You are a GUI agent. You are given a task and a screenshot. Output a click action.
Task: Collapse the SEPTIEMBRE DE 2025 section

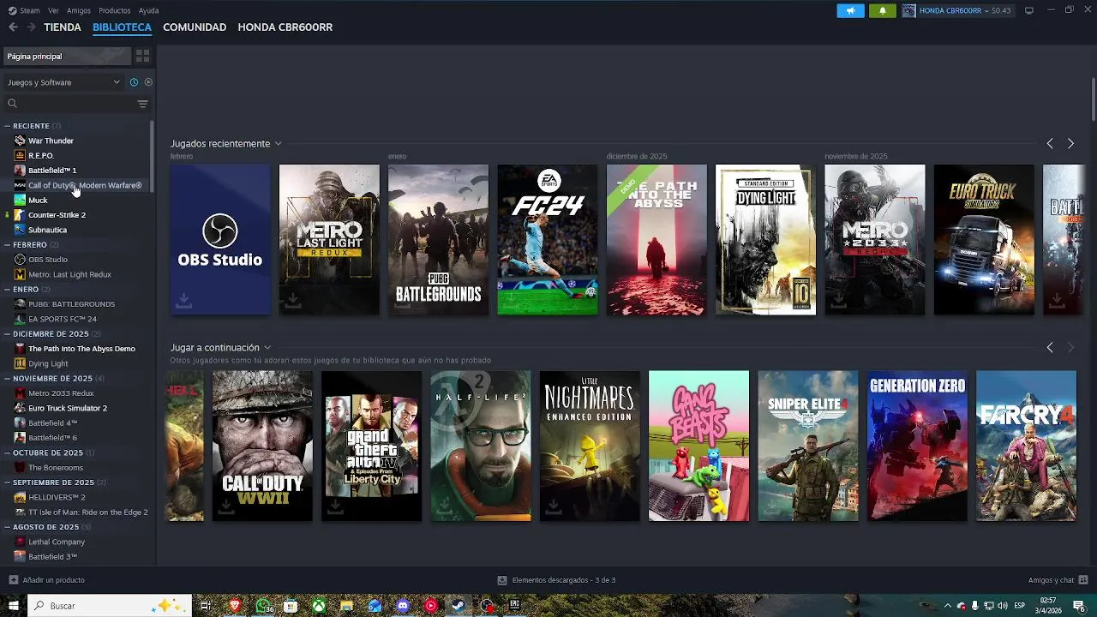[x=9, y=482]
